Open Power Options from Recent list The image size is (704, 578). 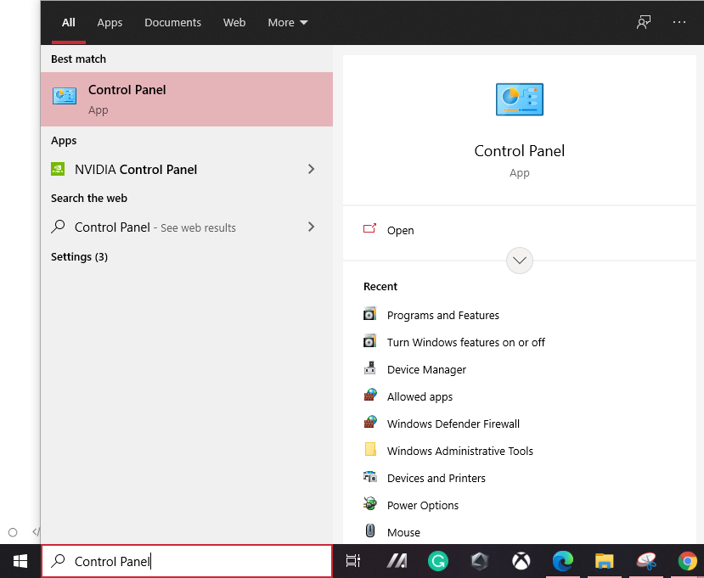pyautogui.click(x=422, y=505)
